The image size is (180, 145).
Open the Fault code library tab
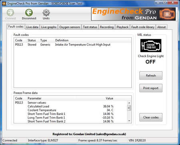pyautogui.click(x=143, y=27)
